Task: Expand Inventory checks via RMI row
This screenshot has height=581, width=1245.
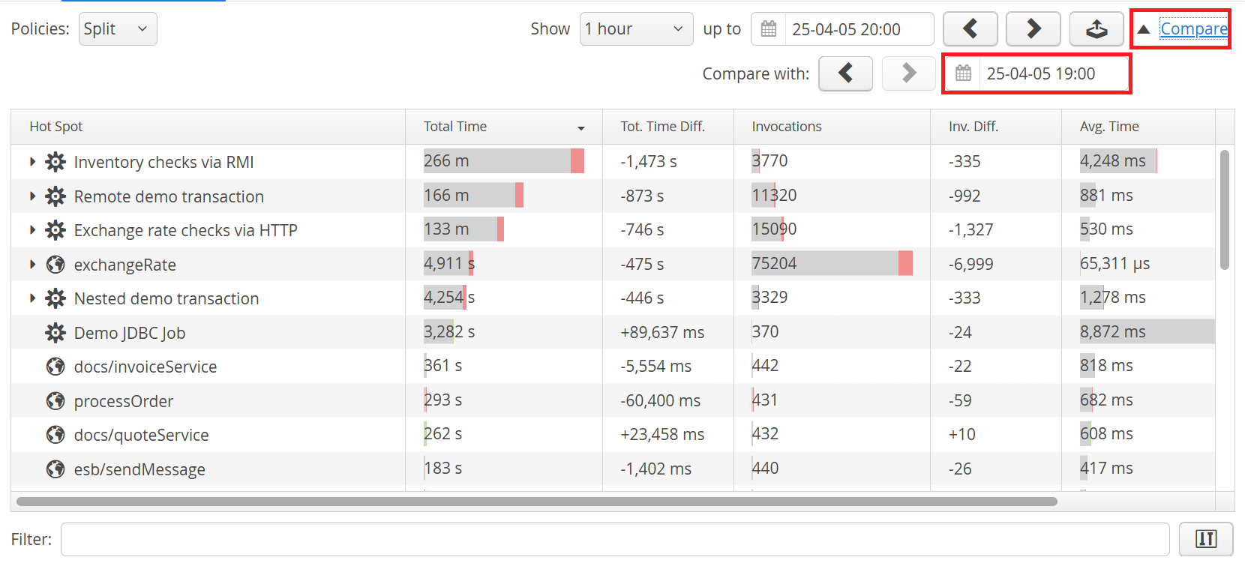Action: point(32,162)
